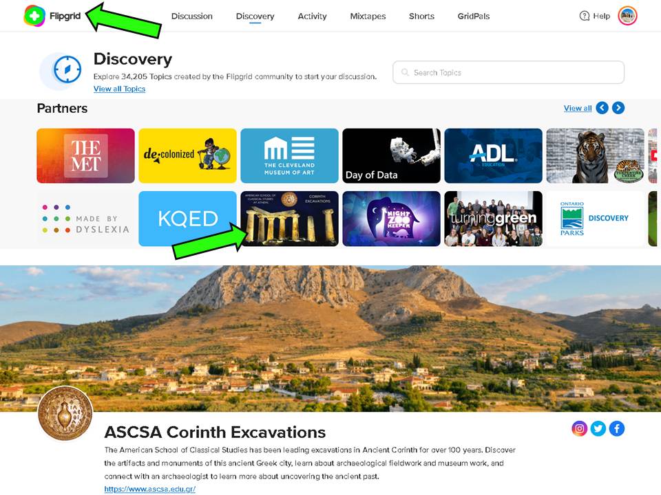Screen dimensions: 661x495
Task: Select the KQED partner tile
Action: coord(187,219)
